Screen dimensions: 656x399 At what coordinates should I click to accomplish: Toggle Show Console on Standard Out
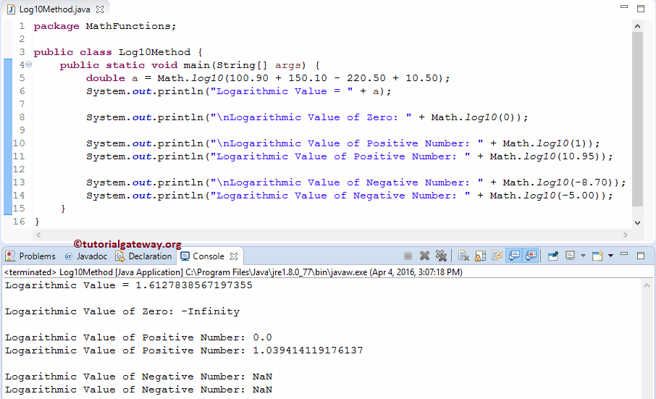click(514, 256)
